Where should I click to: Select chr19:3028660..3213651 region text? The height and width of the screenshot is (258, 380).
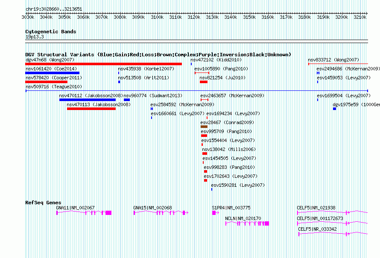tap(54, 9)
